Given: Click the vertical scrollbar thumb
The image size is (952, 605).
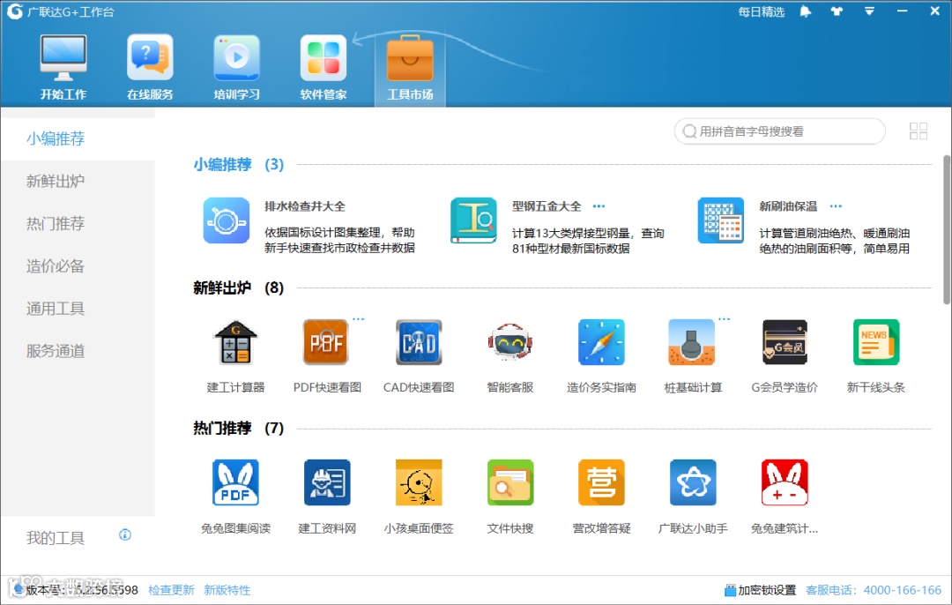Looking at the screenshot, I should (x=947, y=229).
